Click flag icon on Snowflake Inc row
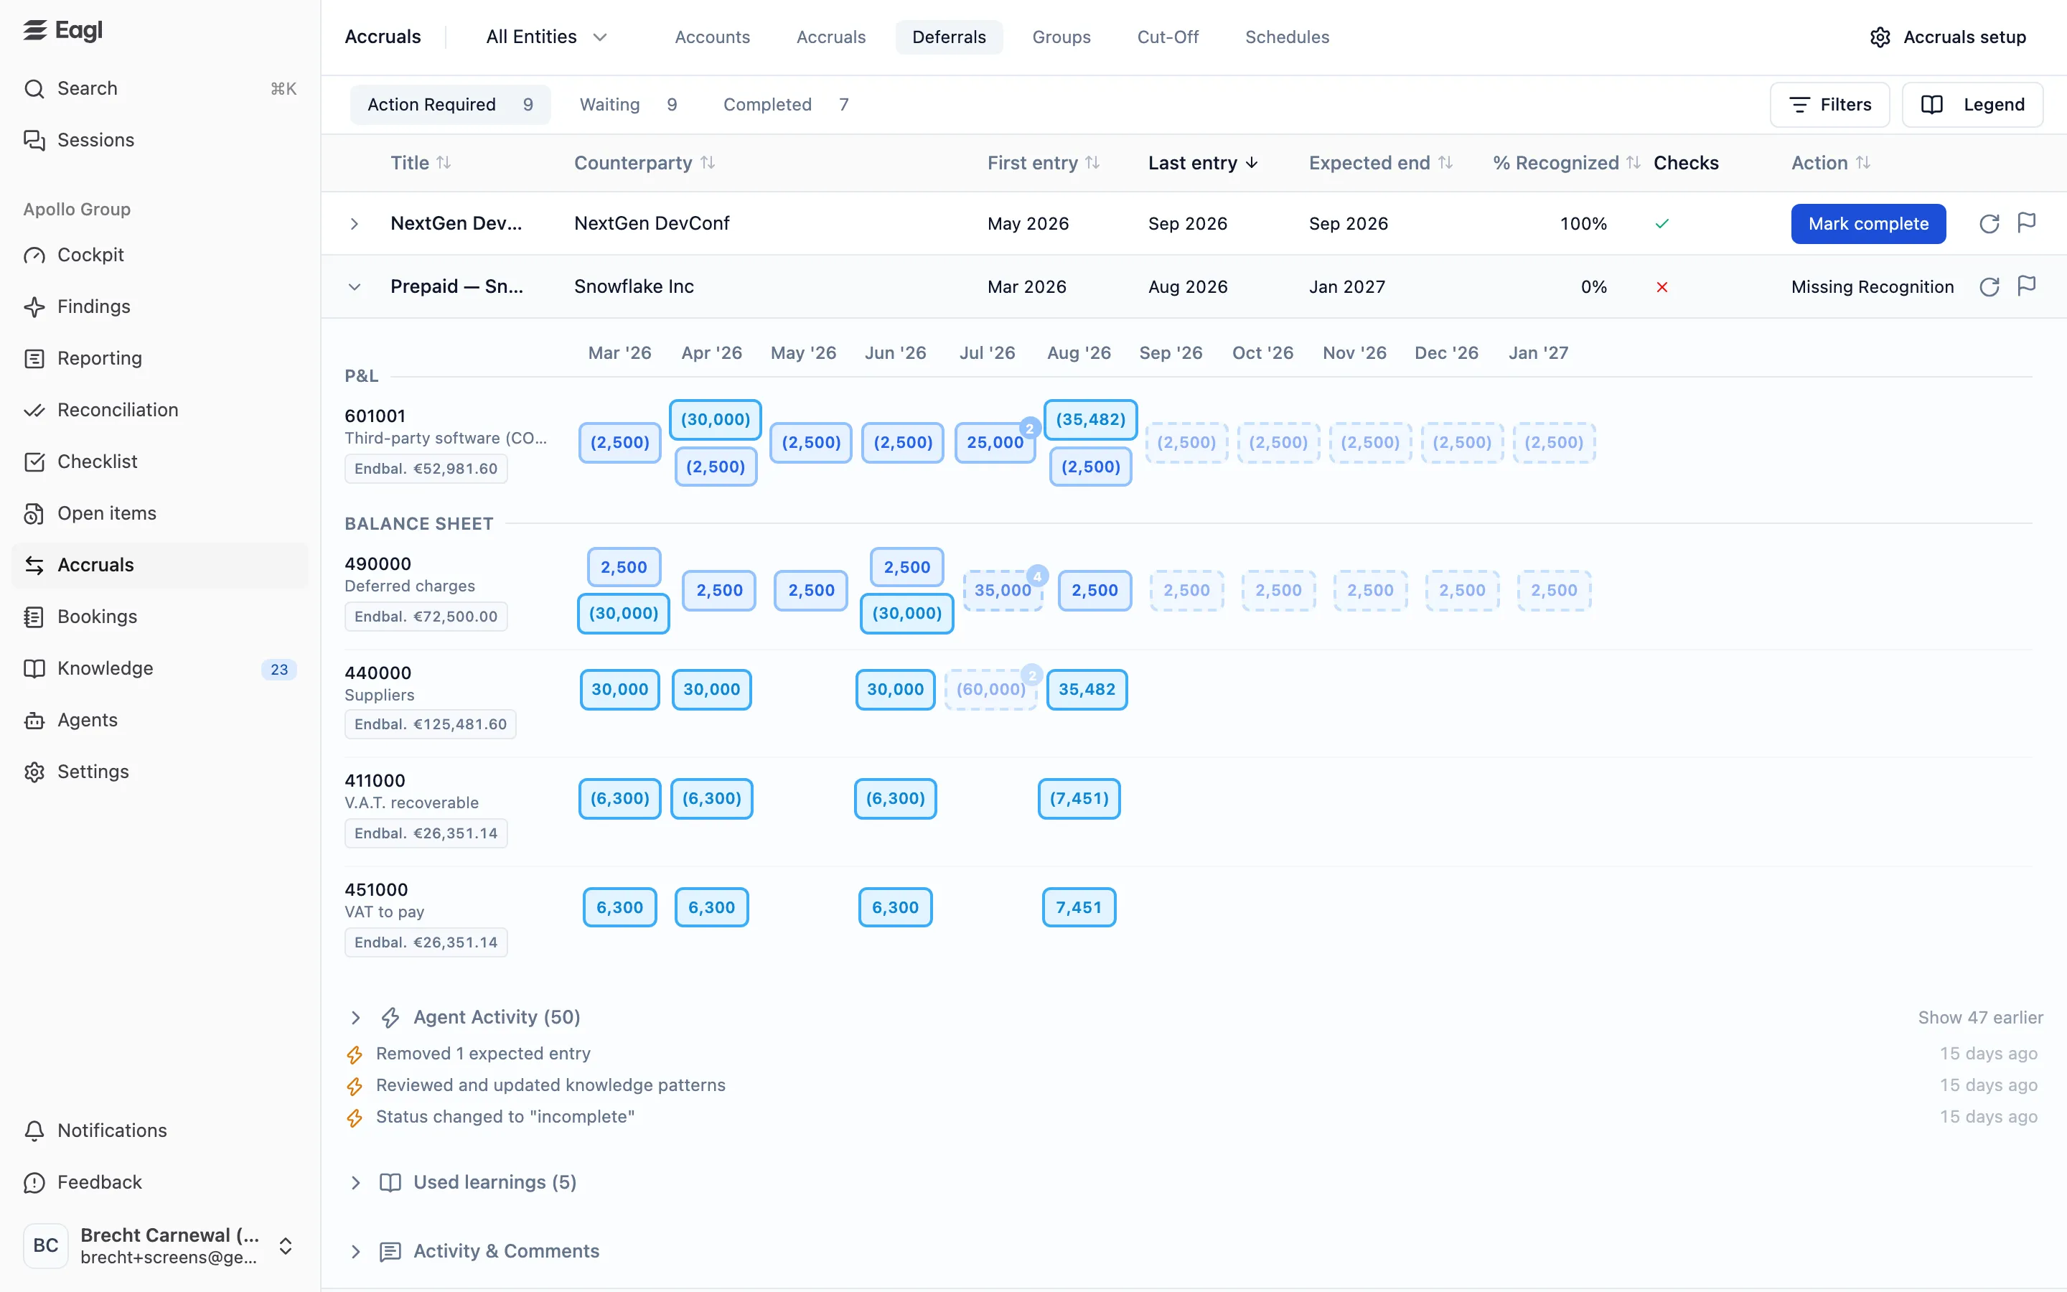Image resolution: width=2067 pixels, height=1292 pixels. coord(2027,286)
